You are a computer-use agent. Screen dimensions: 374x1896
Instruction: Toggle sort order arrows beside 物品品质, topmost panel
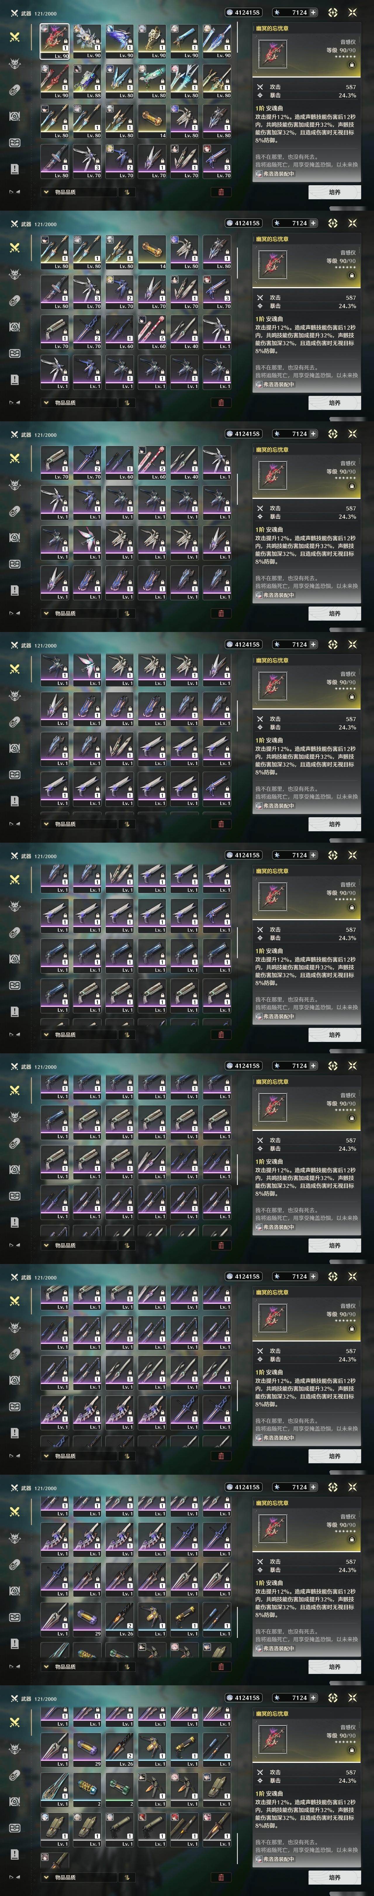point(127,192)
